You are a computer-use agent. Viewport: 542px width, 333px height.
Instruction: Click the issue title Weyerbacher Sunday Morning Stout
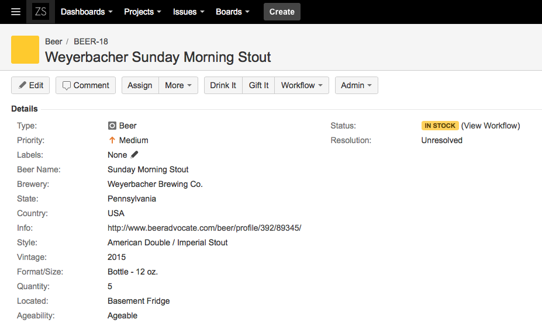[158, 57]
